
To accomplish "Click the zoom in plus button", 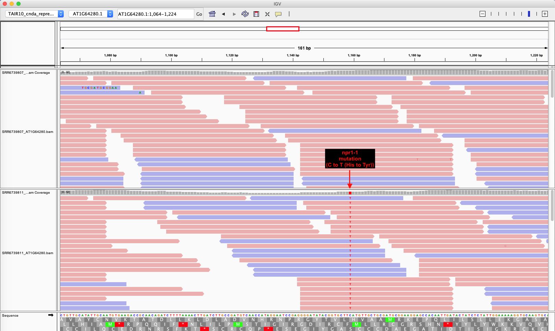I will tap(545, 14).
